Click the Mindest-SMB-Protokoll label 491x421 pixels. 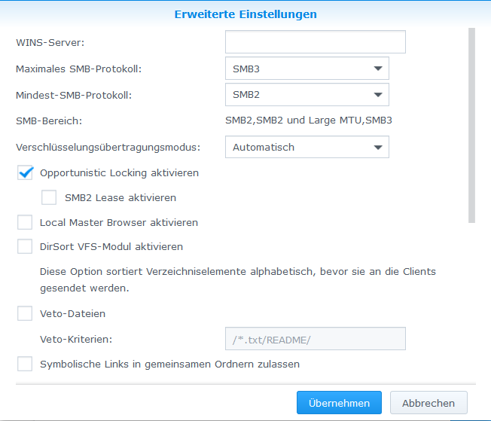(x=74, y=95)
